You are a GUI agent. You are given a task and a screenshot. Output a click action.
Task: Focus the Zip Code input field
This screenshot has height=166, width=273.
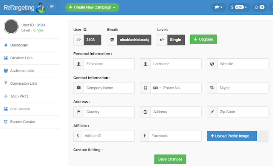[x=243, y=112]
